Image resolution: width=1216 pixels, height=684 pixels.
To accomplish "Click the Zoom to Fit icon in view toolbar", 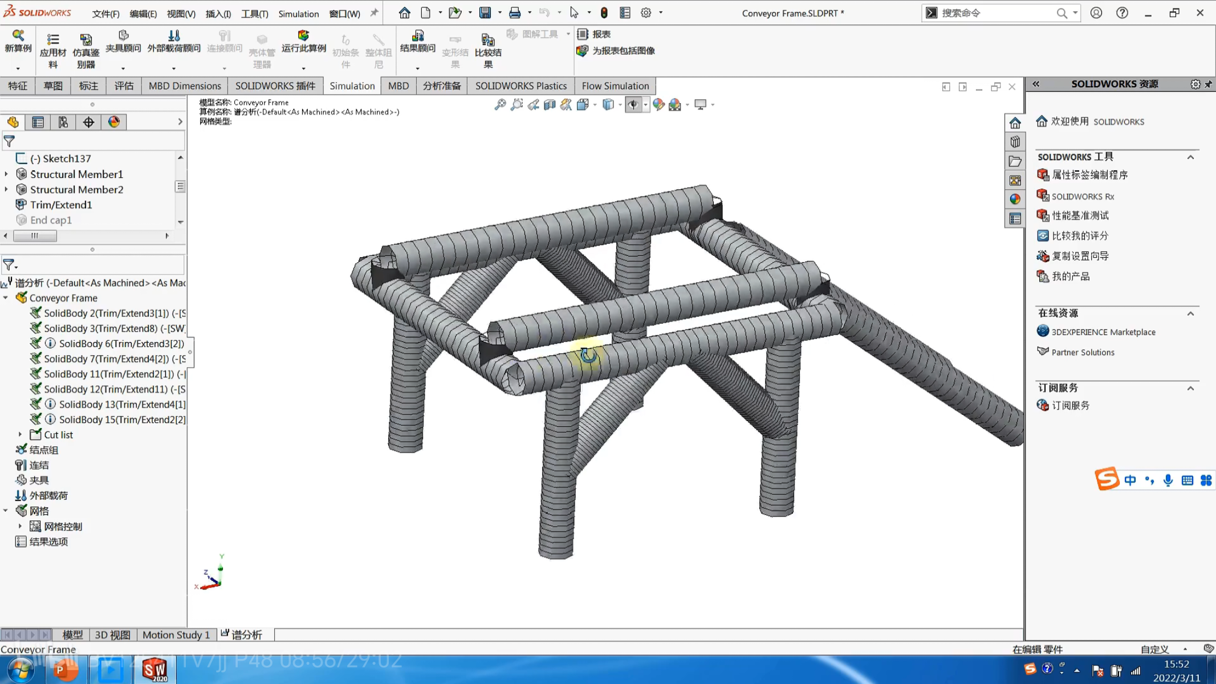I will click(x=500, y=104).
